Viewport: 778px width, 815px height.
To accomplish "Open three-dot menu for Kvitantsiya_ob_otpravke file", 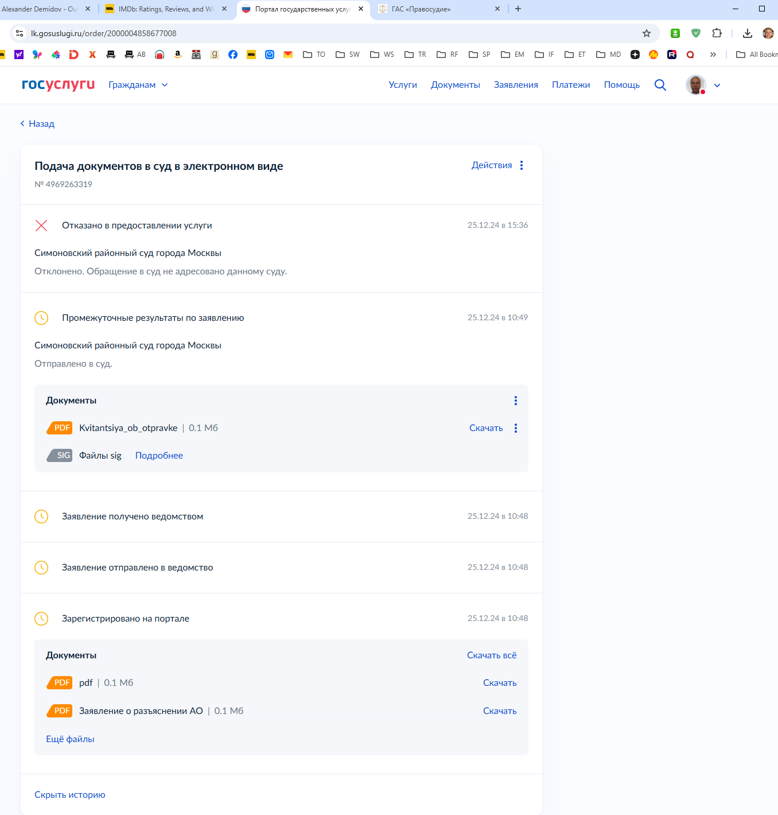I will tap(516, 428).
